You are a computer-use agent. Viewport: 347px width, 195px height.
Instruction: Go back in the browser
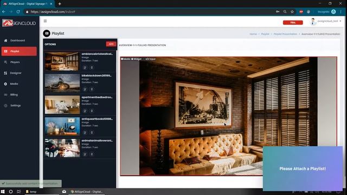tap(4, 12)
